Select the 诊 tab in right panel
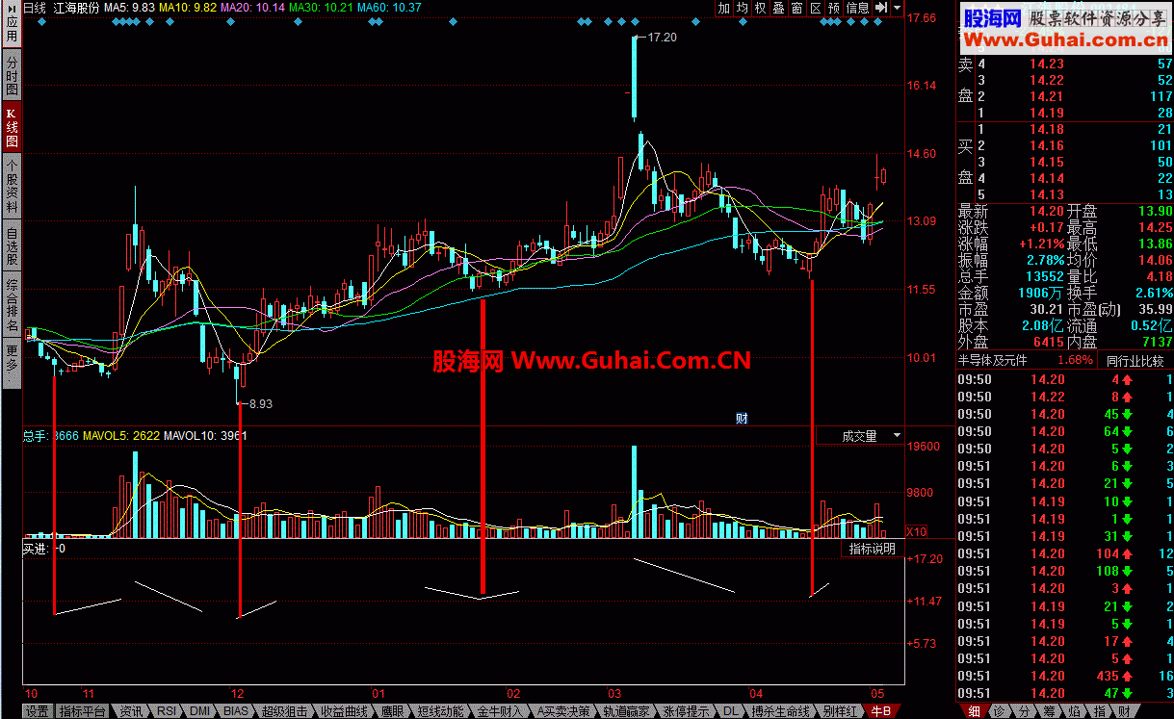Screen dimensions: 1174x719 [x=999, y=711]
